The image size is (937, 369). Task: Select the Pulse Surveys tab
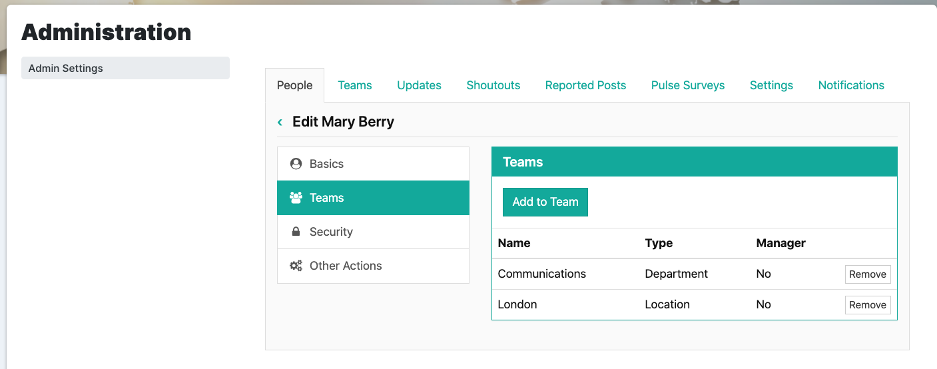(688, 85)
